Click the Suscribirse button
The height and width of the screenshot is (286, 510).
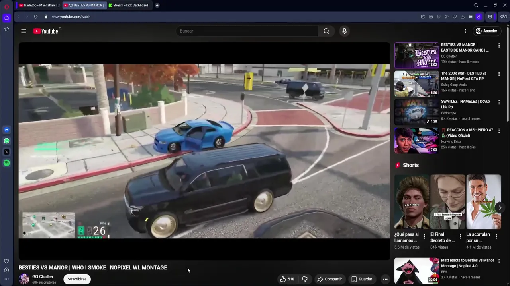pyautogui.click(x=77, y=279)
